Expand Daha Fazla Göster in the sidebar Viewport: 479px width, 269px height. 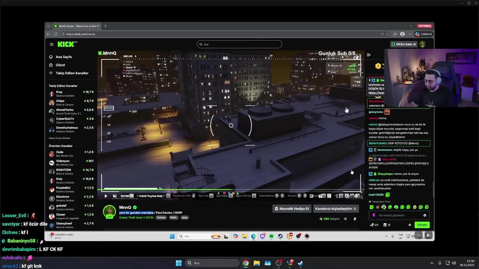pyautogui.click(x=60, y=138)
